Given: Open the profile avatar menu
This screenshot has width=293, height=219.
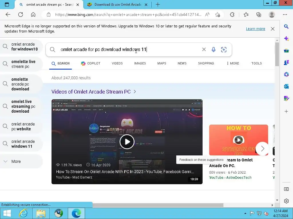Looking at the screenshot, I should pyautogui.click(x=272, y=15).
